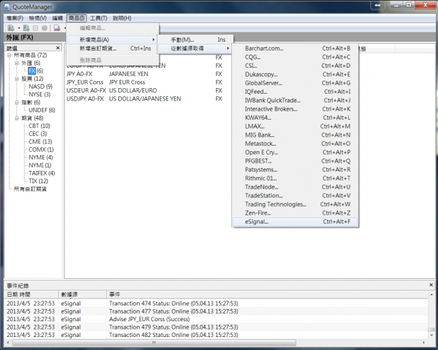This screenshot has height=350, width=438.
Task: Click the edit symbol toolbar icon
Action: click(26, 28)
